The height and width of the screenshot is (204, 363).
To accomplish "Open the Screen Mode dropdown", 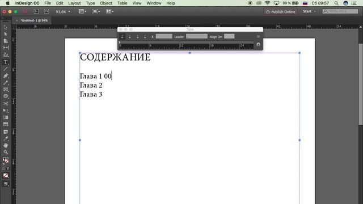I will pos(96,11).
